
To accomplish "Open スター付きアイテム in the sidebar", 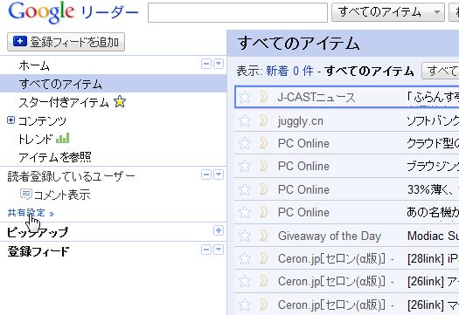I will tap(64, 102).
